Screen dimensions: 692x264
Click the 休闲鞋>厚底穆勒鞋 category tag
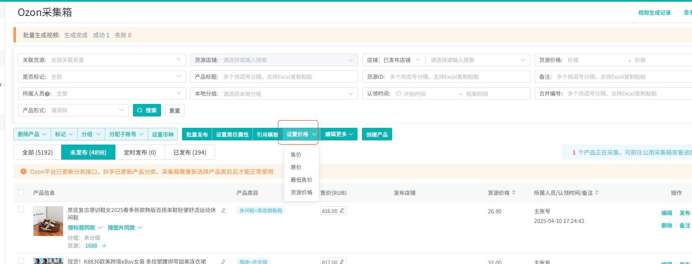click(261, 210)
